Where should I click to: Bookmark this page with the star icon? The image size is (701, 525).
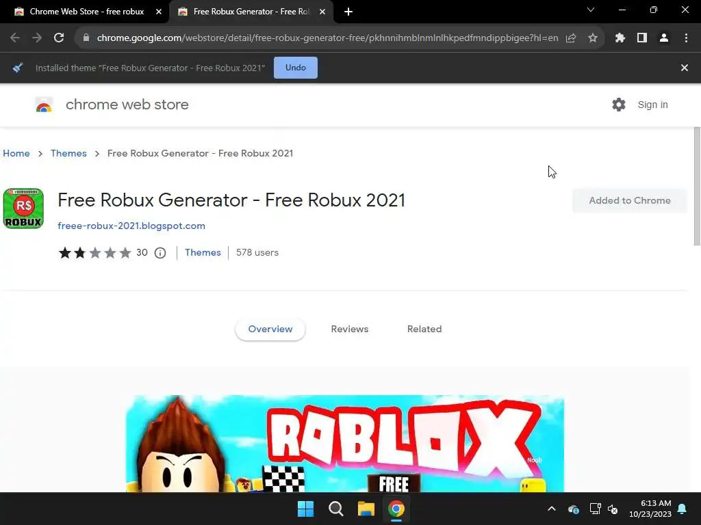[x=593, y=38]
